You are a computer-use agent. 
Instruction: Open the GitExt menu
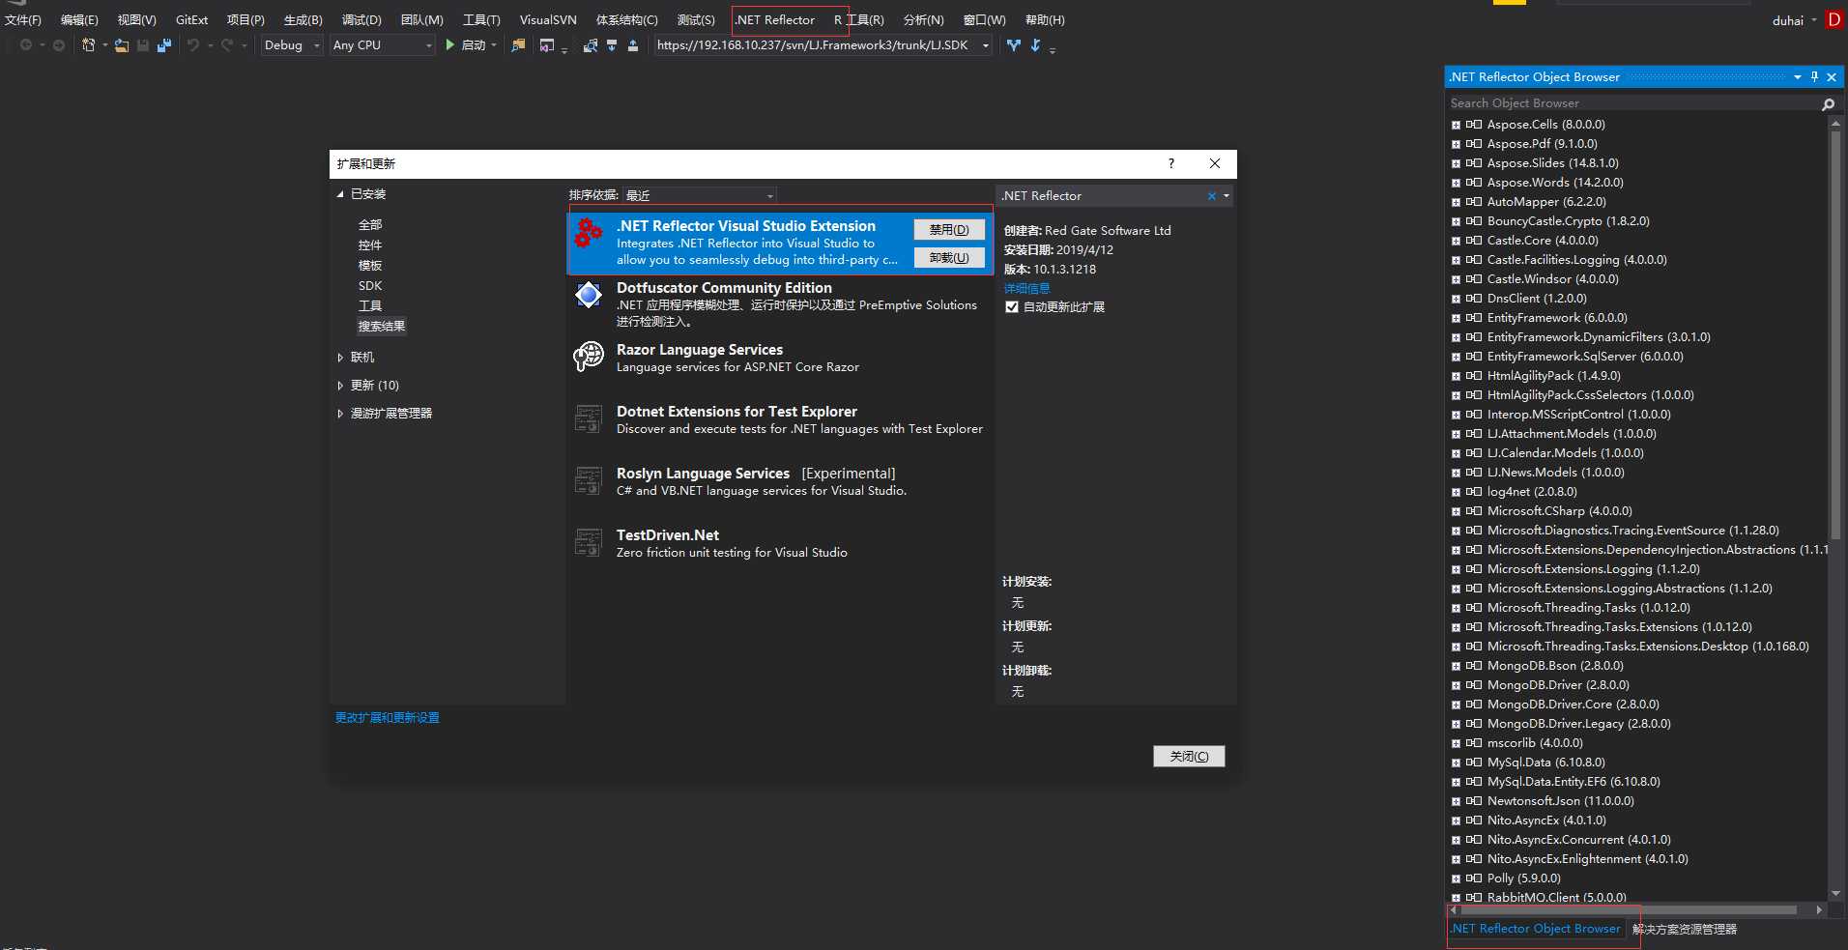point(191,20)
